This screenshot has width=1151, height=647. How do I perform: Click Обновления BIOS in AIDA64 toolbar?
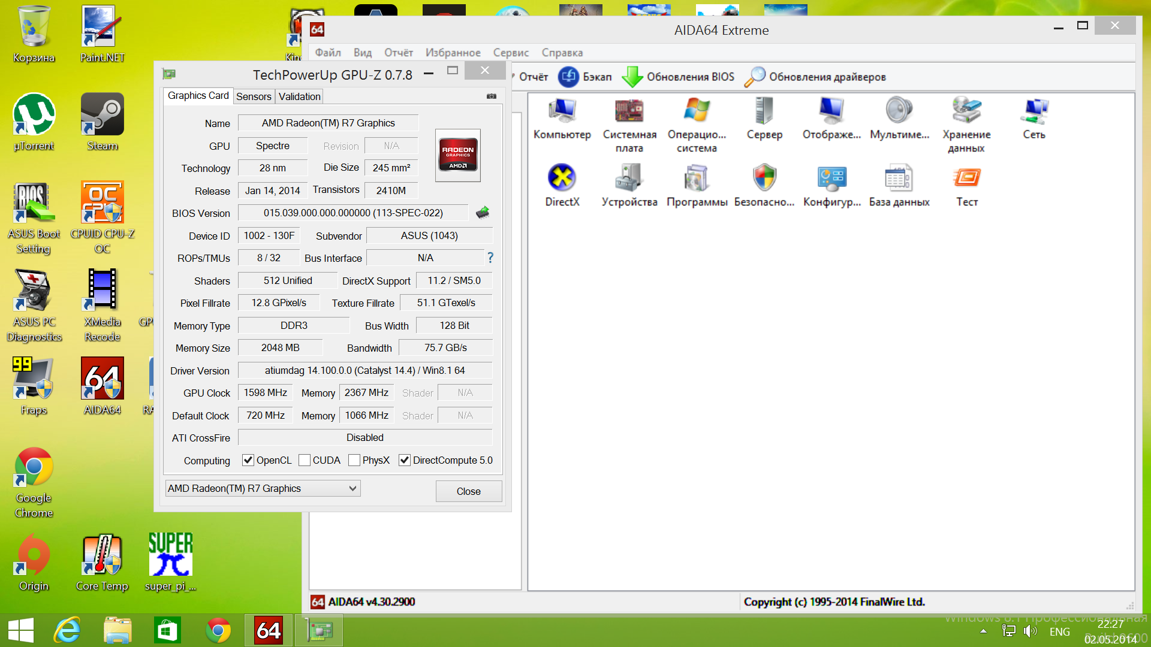(678, 77)
